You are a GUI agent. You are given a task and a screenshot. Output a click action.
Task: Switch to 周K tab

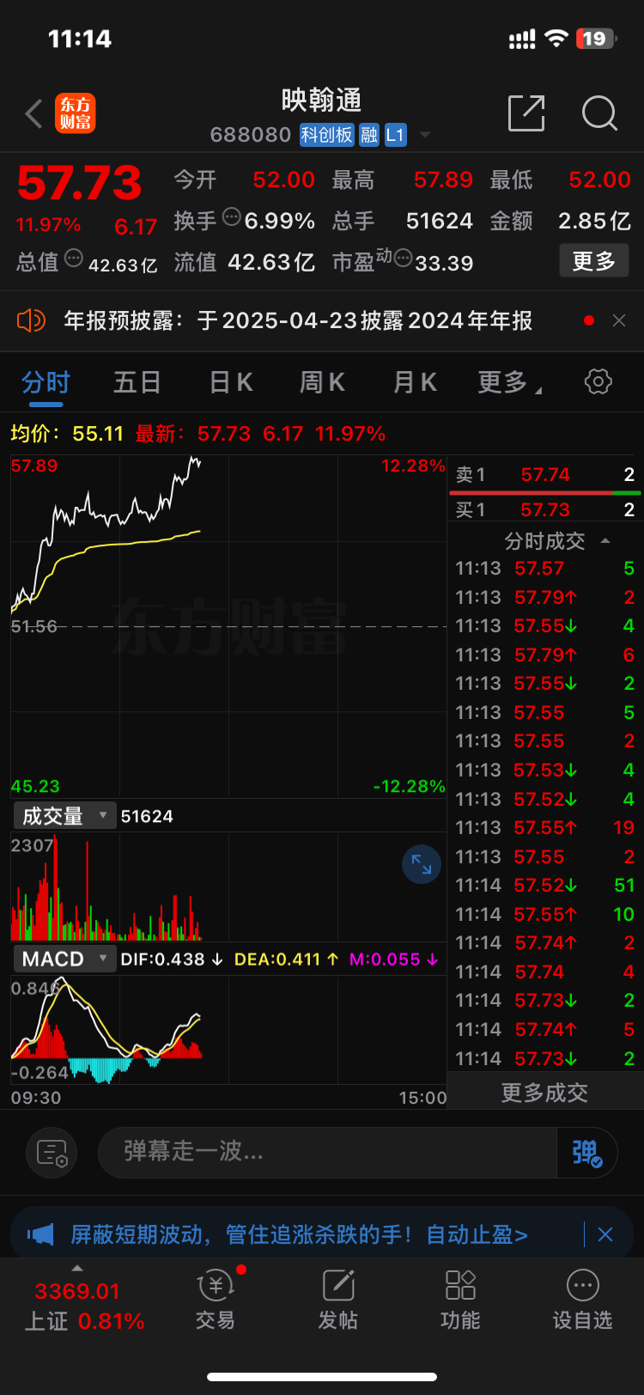pyautogui.click(x=322, y=382)
